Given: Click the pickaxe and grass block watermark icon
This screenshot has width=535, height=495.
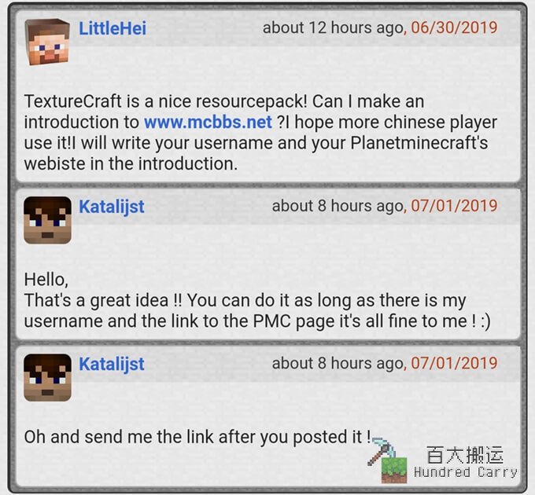Looking at the screenshot, I should pyautogui.click(x=388, y=461).
